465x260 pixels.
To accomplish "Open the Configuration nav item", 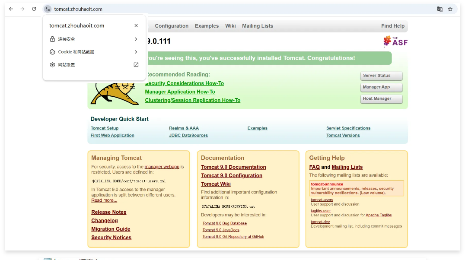I will pos(172,26).
